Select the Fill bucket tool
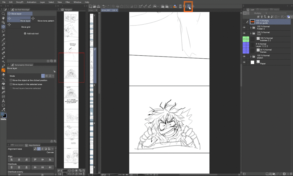The width and height of the screenshot is (293, 176). click(x=3, y=84)
